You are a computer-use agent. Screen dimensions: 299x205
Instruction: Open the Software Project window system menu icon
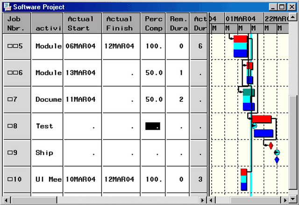(7, 7)
